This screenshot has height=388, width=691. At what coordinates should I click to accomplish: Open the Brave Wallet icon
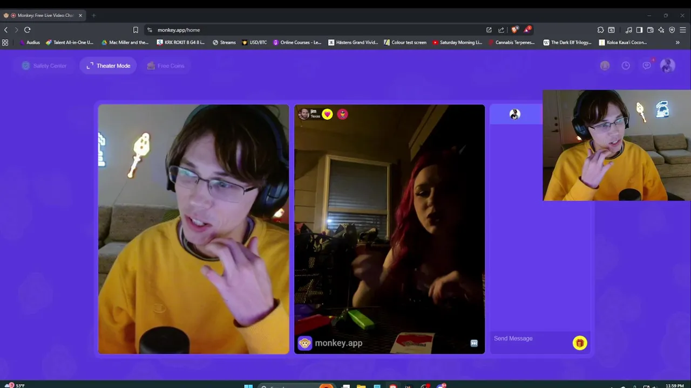coord(650,30)
